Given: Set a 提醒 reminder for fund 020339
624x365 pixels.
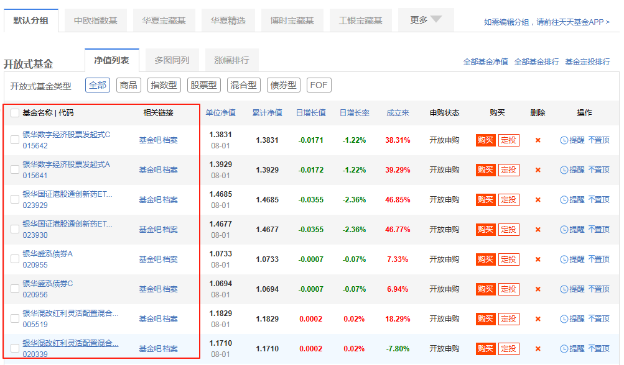Looking at the screenshot, I should (572, 349).
